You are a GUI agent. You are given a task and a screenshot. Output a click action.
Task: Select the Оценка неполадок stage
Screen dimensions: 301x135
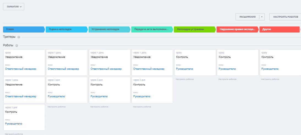coord(66,29)
